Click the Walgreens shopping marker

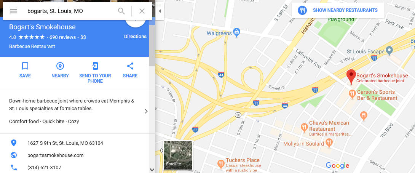pos(236,33)
